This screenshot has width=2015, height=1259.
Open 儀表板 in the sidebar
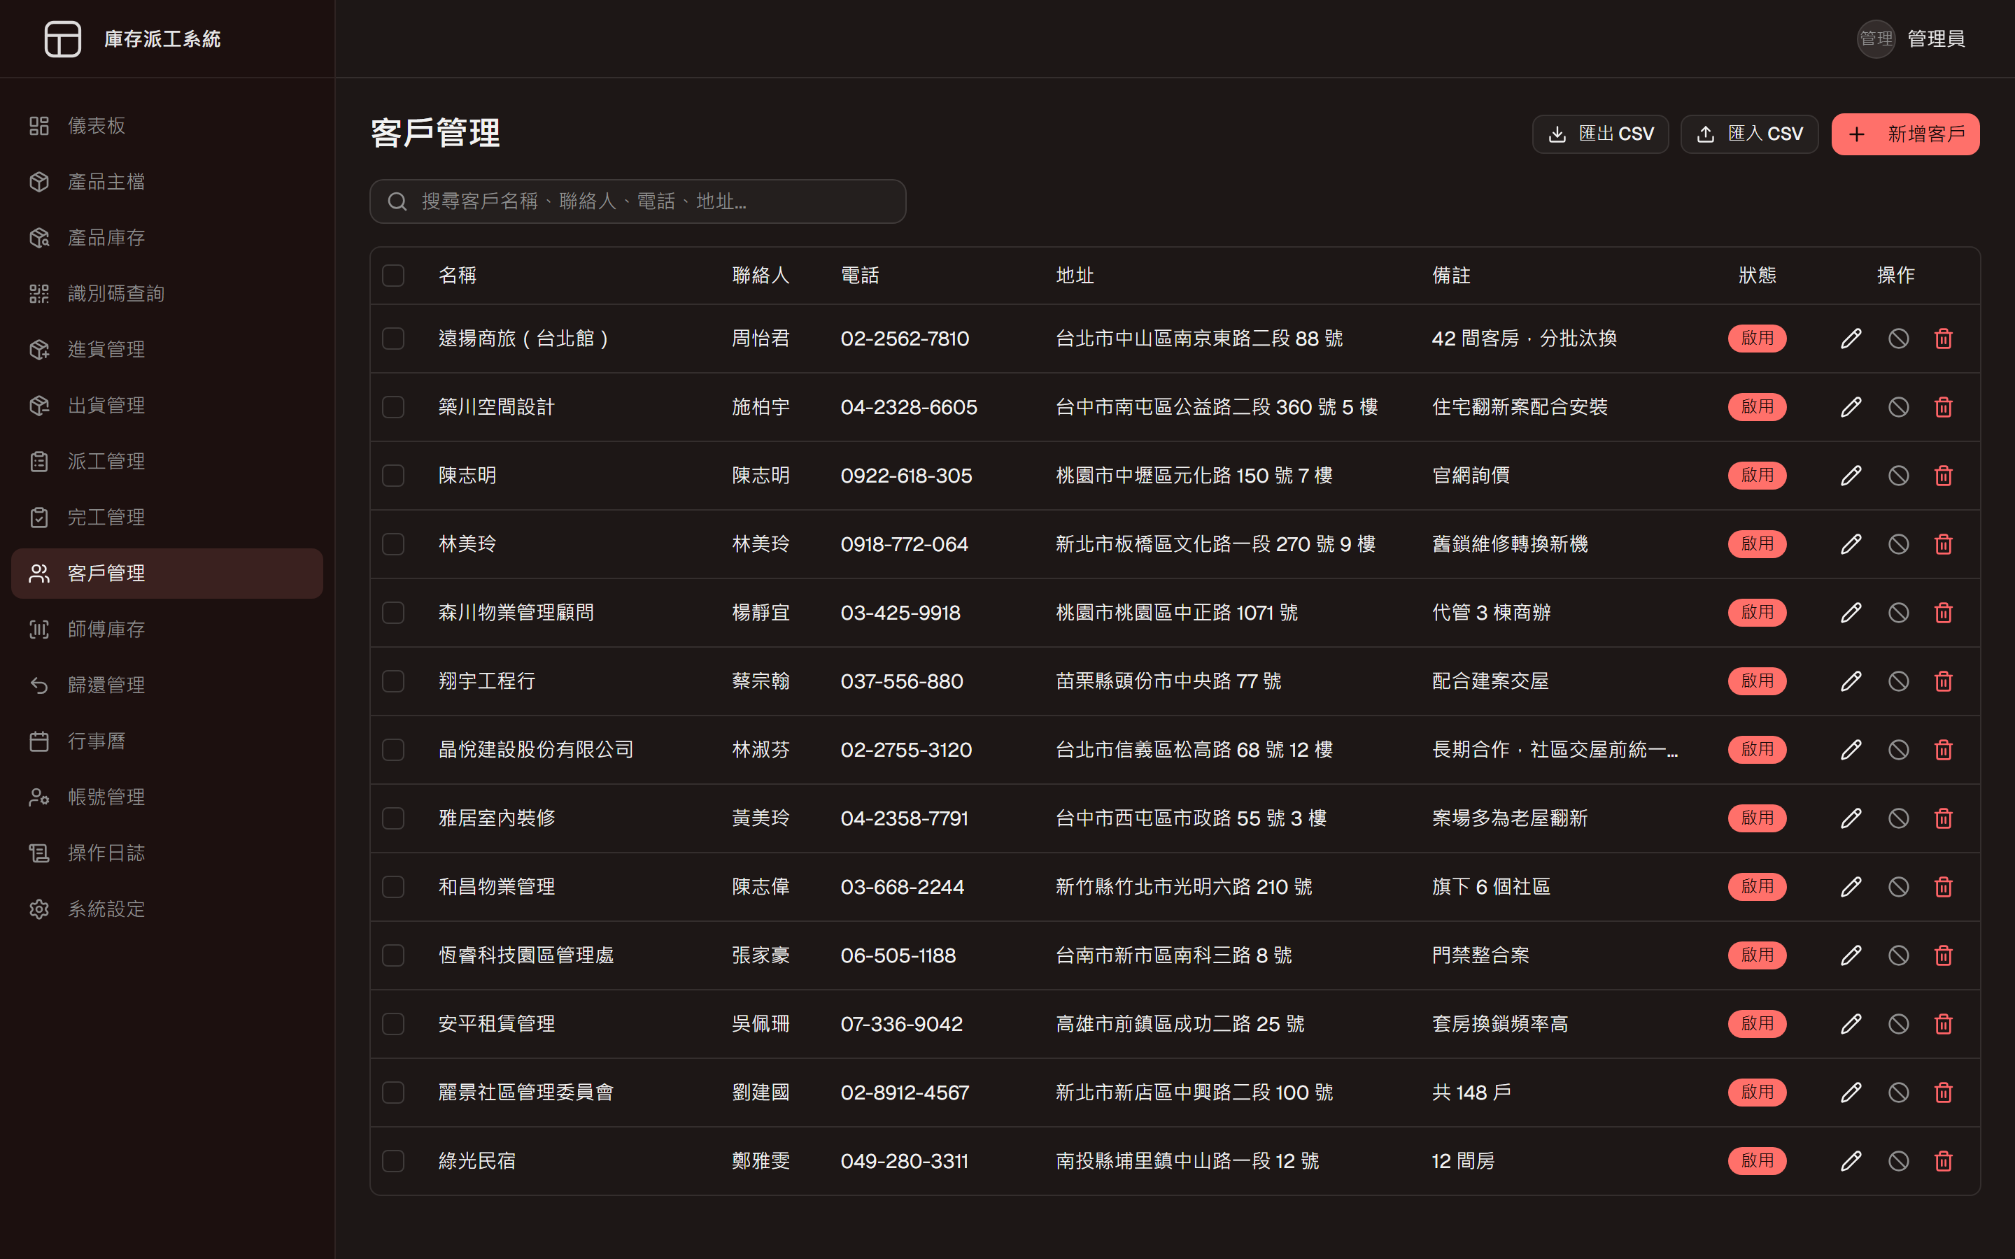(167, 126)
